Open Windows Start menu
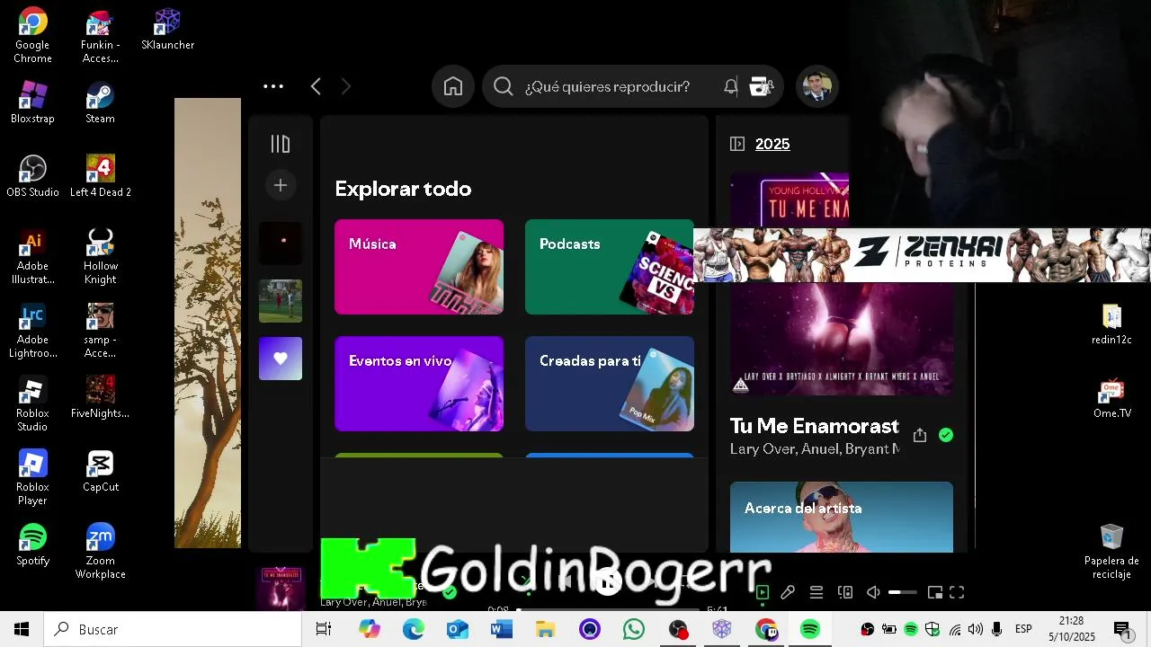Screen dimensions: 1151x647 pos(22,630)
